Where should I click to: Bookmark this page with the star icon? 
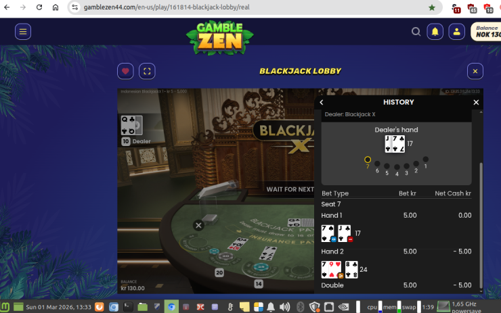[432, 7]
